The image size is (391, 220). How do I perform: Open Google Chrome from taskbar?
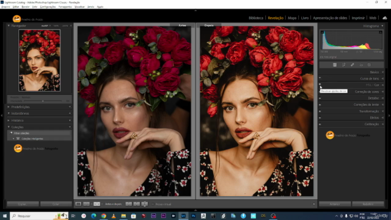click(x=103, y=216)
